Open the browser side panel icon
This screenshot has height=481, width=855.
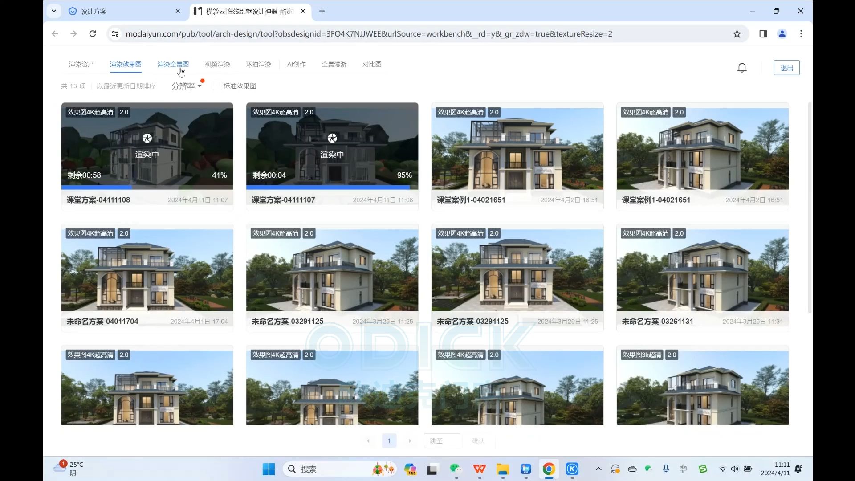[763, 34]
